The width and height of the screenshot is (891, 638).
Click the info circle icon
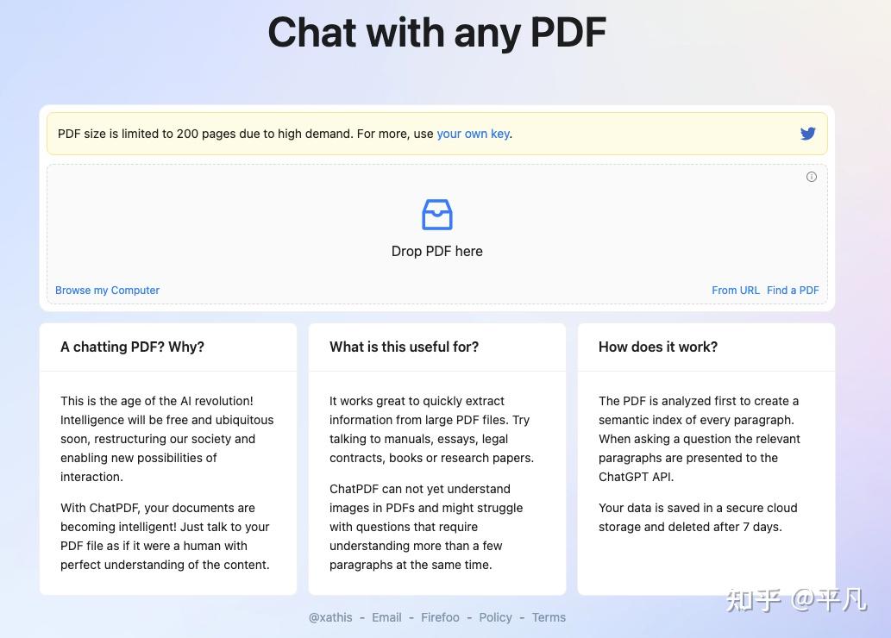click(812, 177)
